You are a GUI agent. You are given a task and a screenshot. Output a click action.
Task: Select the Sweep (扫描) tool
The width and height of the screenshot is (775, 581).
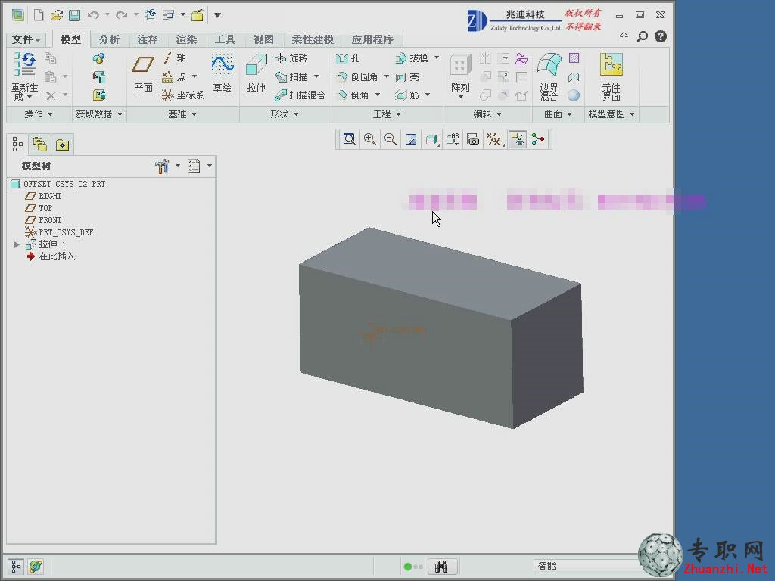pos(291,76)
